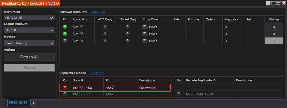This screenshot has width=287, height=108.
Task: Click the Rearm button
Action: [x=29, y=68]
